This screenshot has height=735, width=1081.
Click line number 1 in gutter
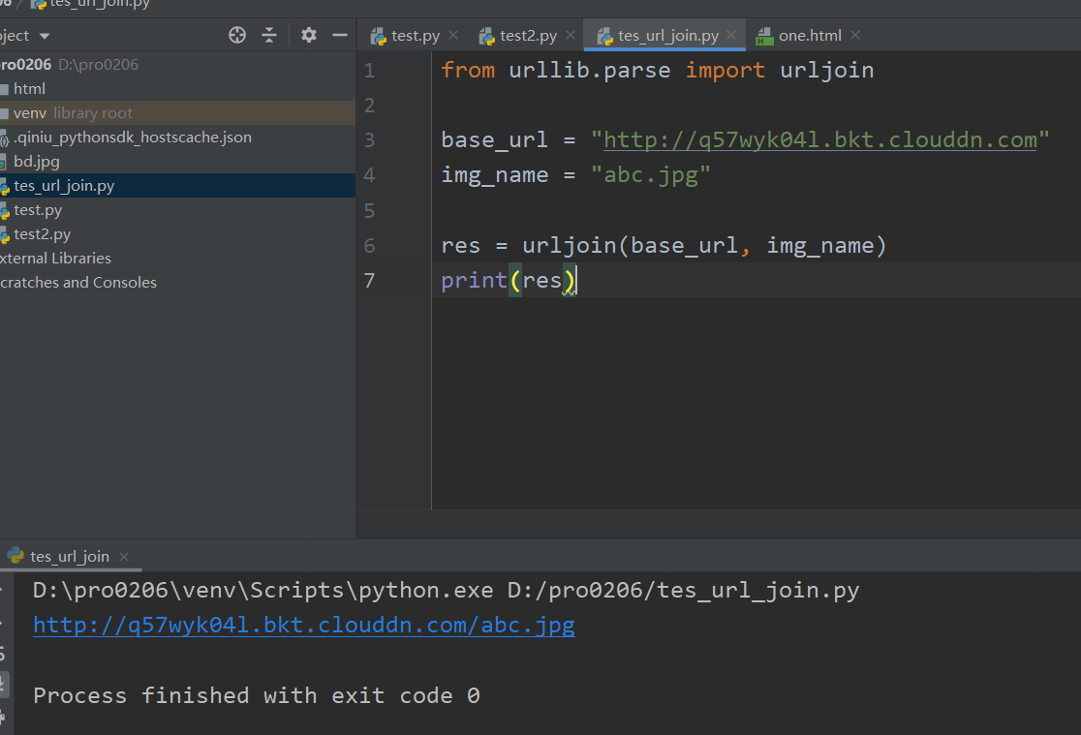coord(369,71)
